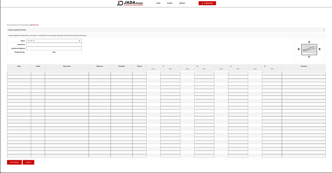
Task: Click the ČLENSKÁ ZÓNA button
Action: pos(207,3)
